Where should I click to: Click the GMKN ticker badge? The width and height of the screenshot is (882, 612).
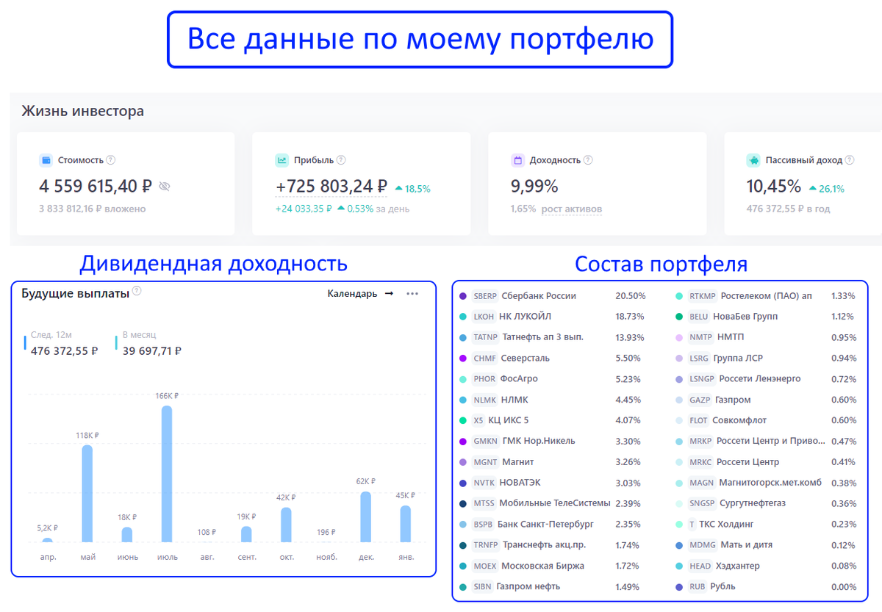(485, 442)
